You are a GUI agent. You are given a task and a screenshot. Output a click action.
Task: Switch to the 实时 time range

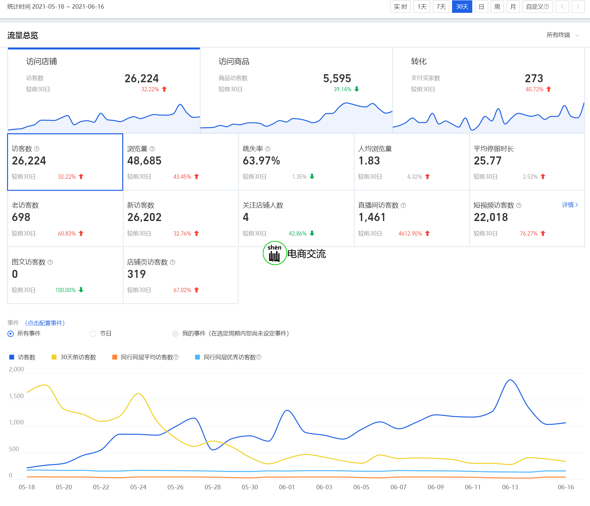pos(400,6)
